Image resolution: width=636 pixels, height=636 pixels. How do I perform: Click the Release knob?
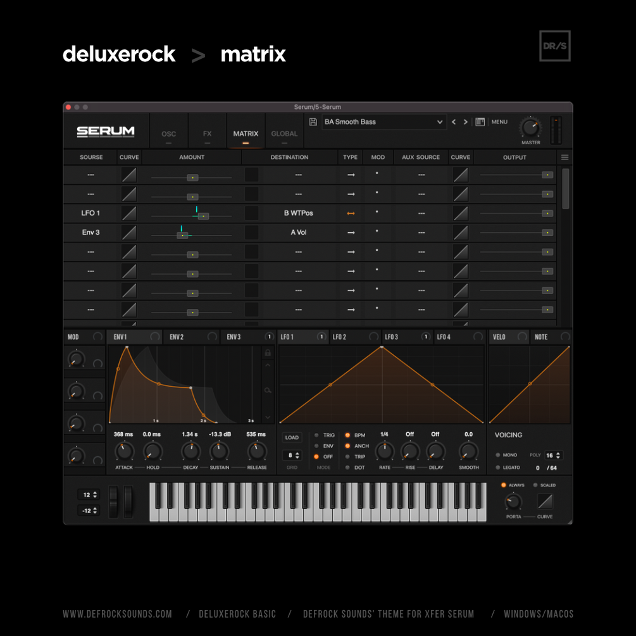(257, 451)
